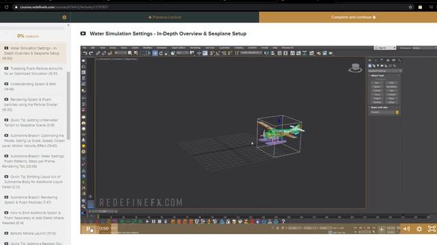Click the Phoenix FD toolbar help question mark

tap(283, 221)
